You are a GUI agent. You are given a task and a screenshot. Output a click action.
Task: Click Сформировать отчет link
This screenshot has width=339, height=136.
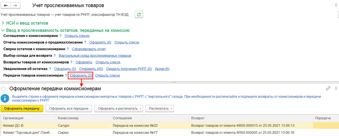(89, 49)
